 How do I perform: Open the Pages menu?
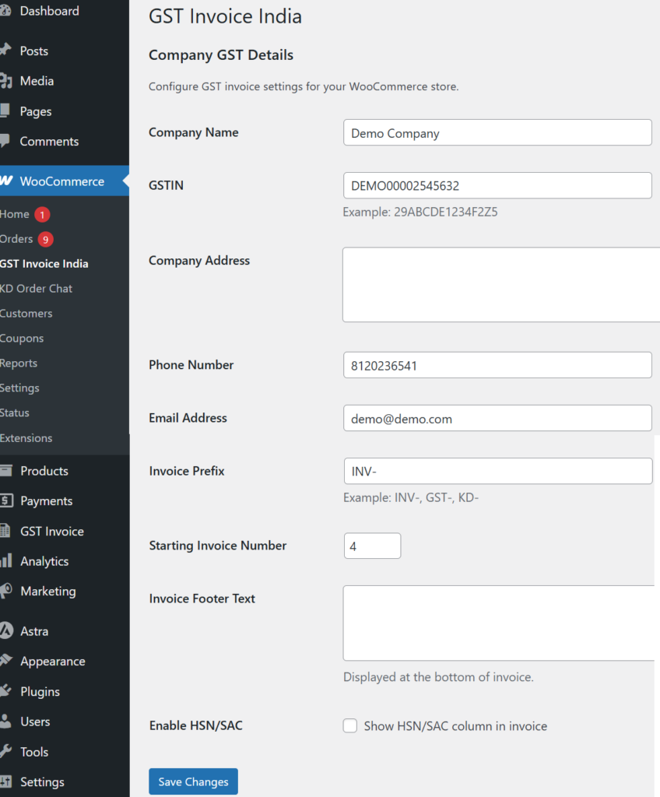[x=36, y=111]
